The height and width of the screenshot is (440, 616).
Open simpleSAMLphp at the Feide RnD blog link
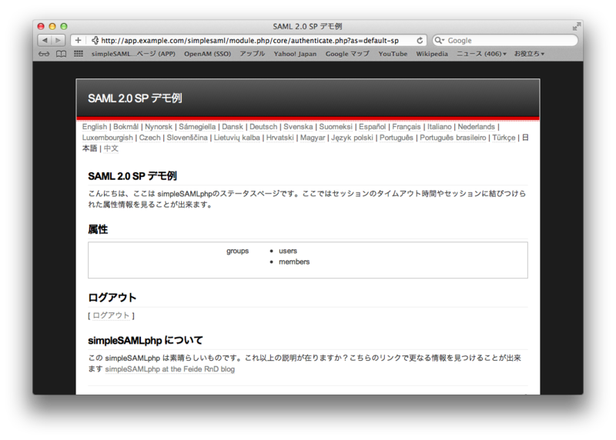point(169,369)
